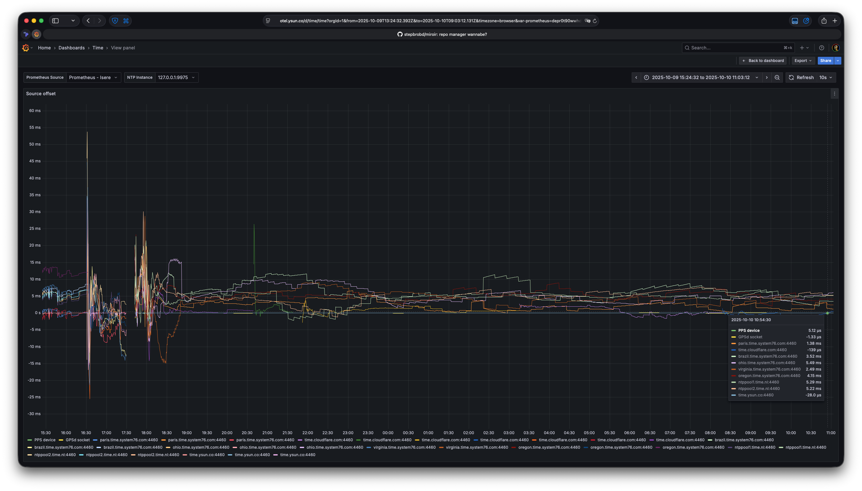
Task: Open the Export menu
Action: pyautogui.click(x=803, y=61)
